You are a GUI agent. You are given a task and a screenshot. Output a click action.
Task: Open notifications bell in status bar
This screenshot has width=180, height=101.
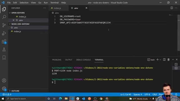click(176, 95)
